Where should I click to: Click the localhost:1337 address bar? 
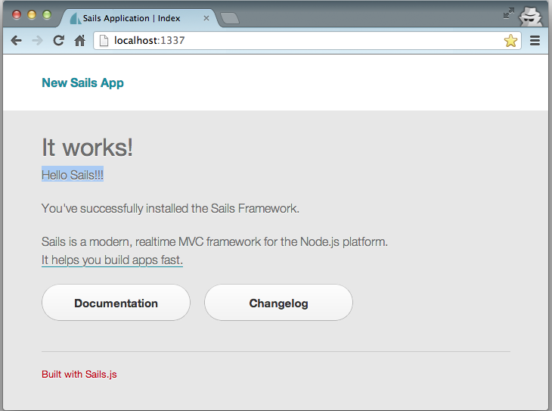pyautogui.click(x=307, y=41)
